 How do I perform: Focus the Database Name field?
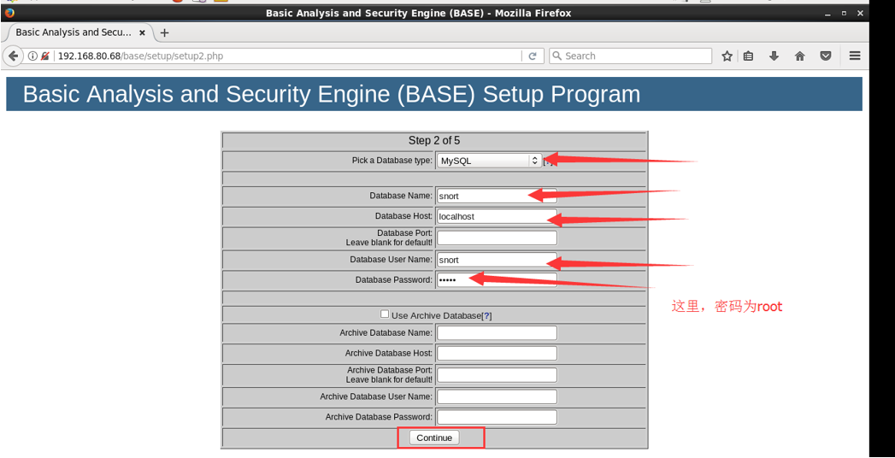pos(497,196)
